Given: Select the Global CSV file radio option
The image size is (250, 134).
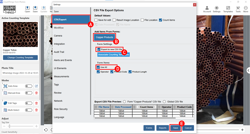Looking at the screenshot, I should point(164,102).
